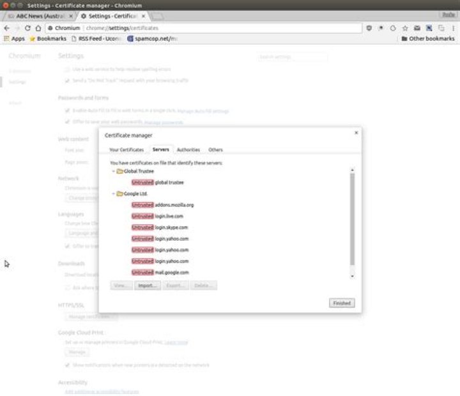
Task: Collapse the Global Trustee tree group
Action: point(113,171)
